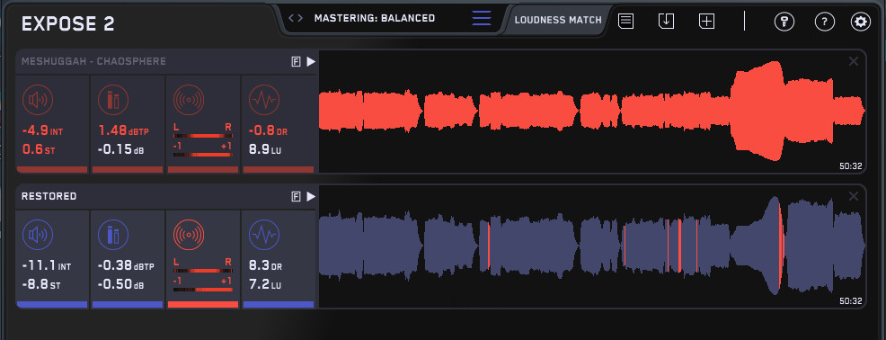Click red clipping marker near Restored waveform peak
Image resolution: width=886 pixels, height=340 pixels.
coord(781,246)
